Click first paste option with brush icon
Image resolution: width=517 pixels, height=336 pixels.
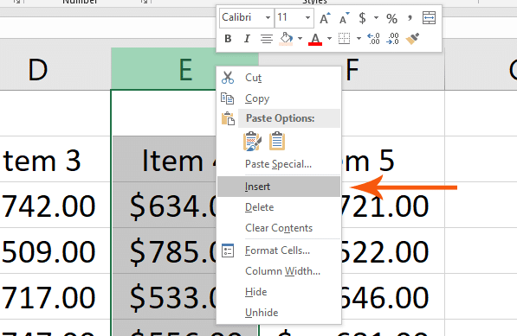pos(252,142)
